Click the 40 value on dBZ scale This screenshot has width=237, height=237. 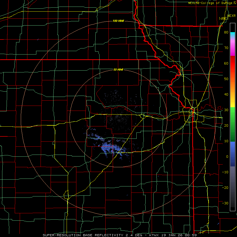tap(226, 95)
